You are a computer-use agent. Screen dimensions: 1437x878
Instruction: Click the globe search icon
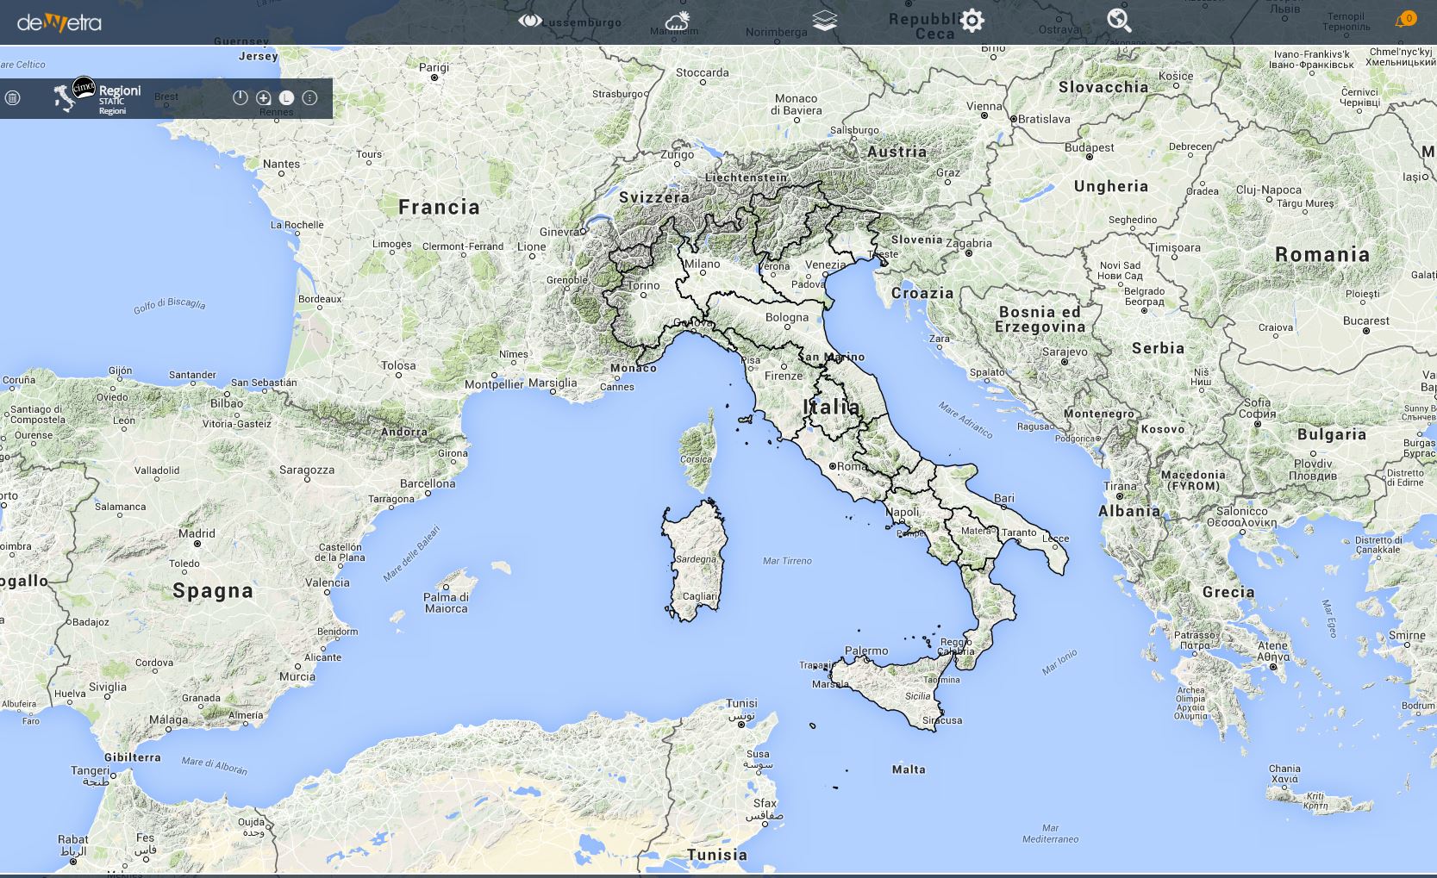point(1119,21)
